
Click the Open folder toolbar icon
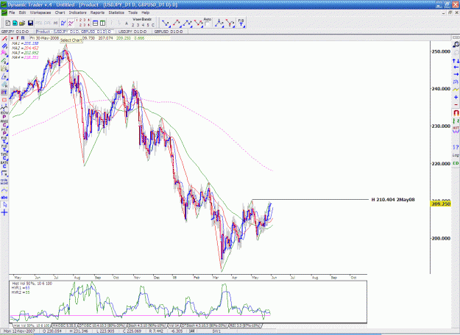pos(22,23)
